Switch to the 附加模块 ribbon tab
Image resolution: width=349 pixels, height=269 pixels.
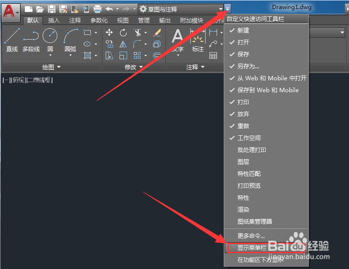(x=192, y=21)
